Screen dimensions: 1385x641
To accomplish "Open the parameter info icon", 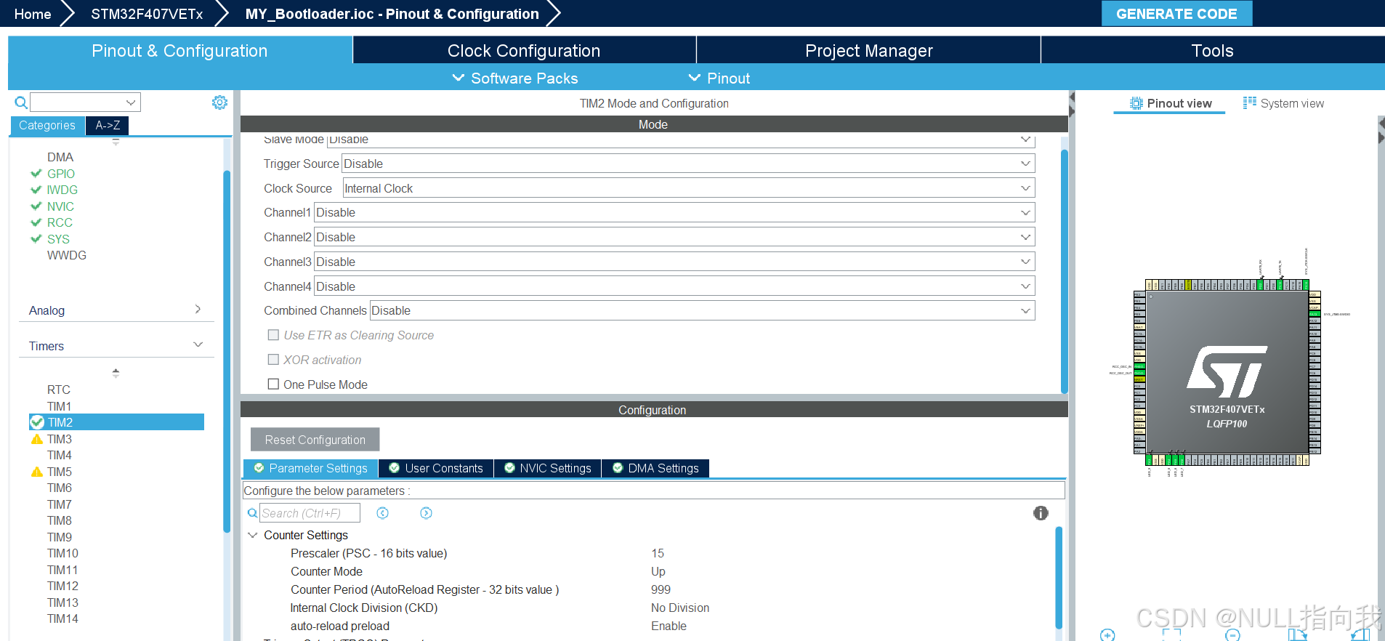I will click(1041, 513).
